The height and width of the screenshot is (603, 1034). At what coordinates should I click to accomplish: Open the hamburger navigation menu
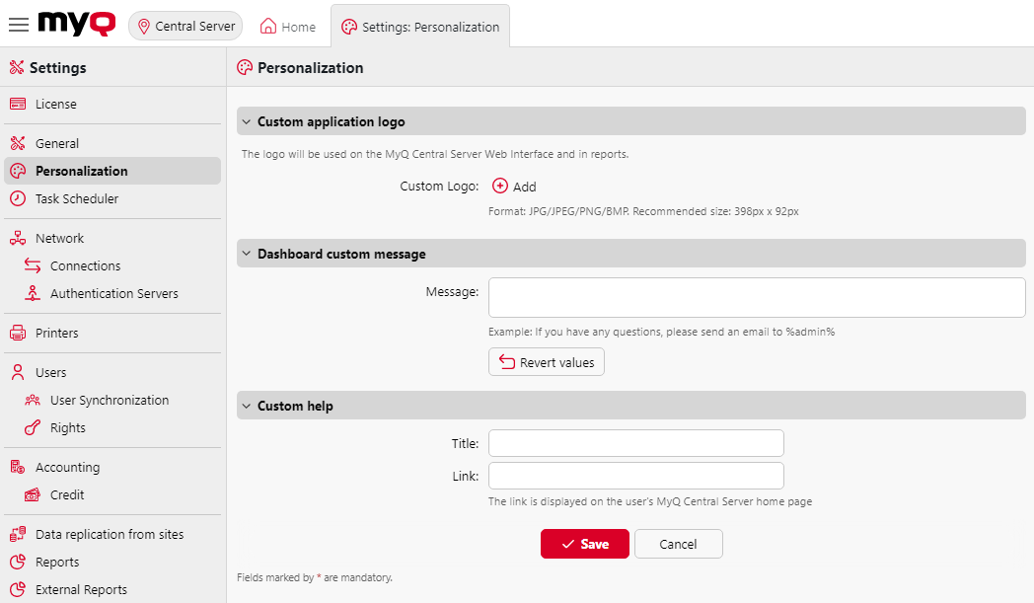pyautogui.click(x=18, y=26)
